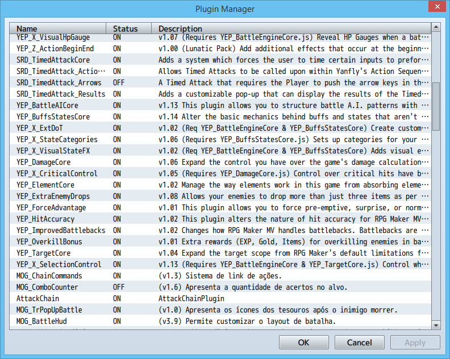Click description starting 'v1.08 Allows your enemies'
Image resolution: width=450 pixels, height=359 pixels.
(x=293, y=197)
